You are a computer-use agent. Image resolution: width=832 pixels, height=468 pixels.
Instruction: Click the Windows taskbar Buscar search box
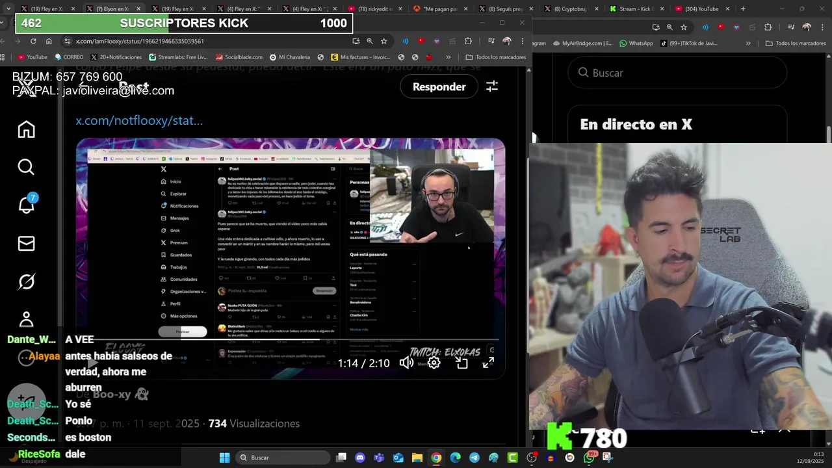click(x=283, y=458)
